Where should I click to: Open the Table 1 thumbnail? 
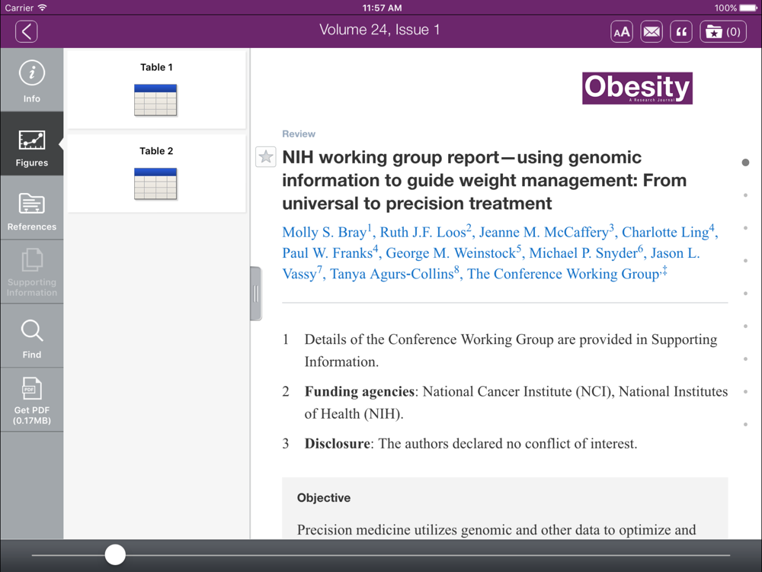(156, 91)
